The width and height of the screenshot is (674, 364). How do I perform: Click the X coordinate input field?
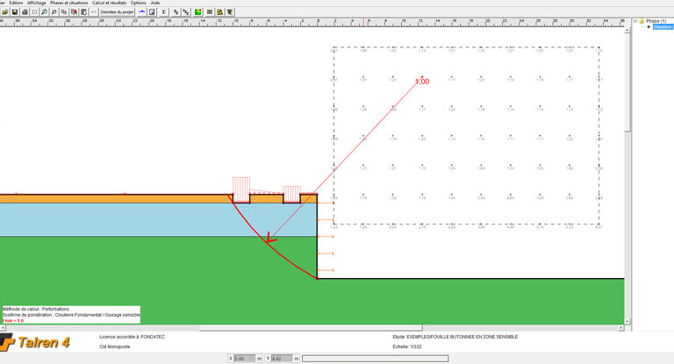(245, 358)
